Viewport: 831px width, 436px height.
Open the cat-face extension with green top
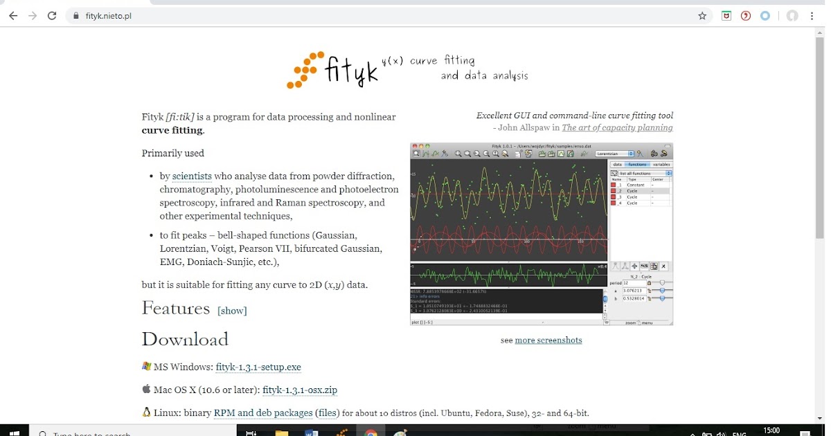point(726,16)
